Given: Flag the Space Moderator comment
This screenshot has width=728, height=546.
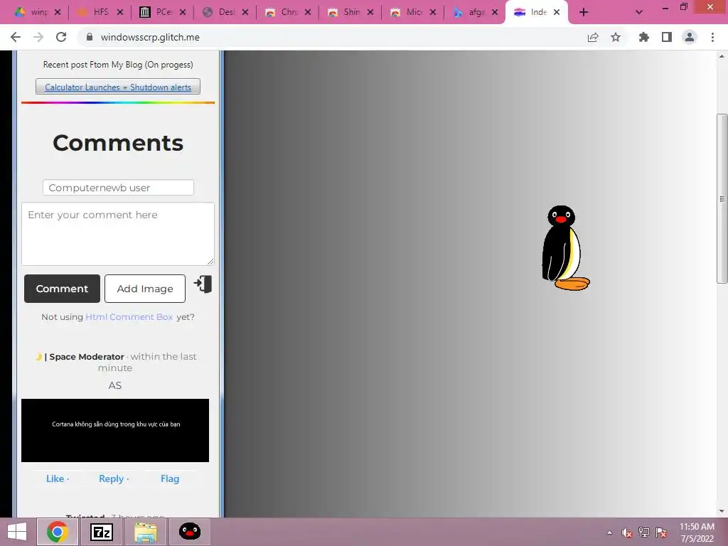Looking at the screenshot, I should click(x=170, y=478).
